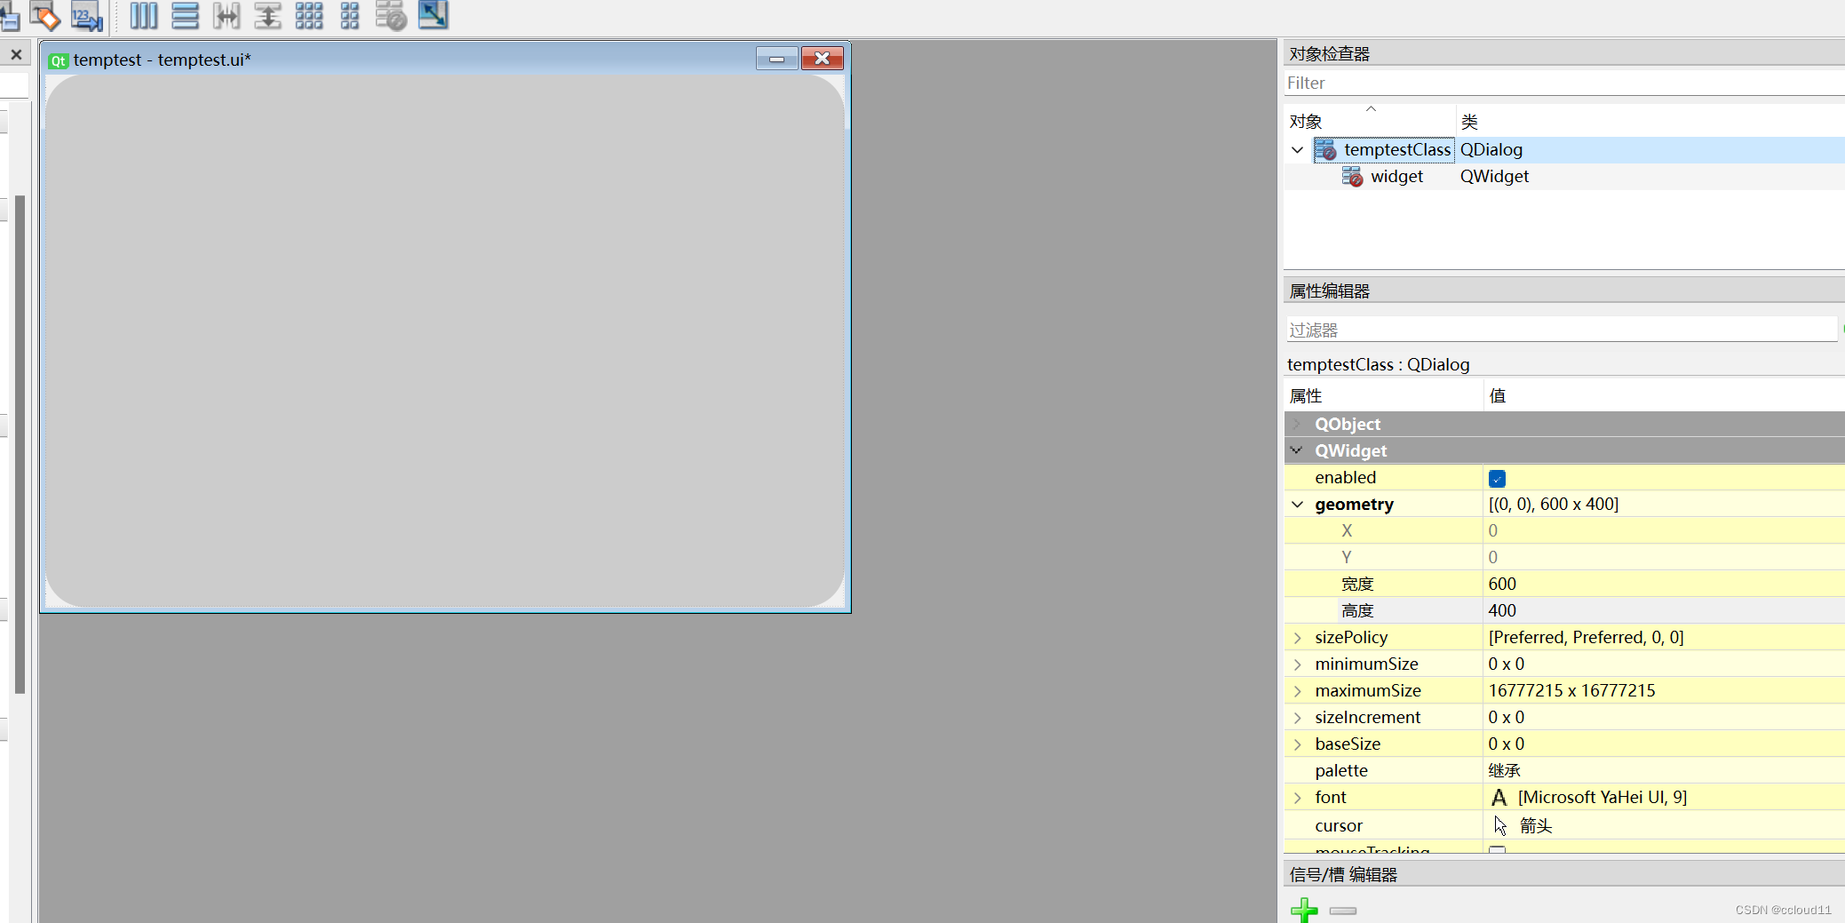The image size is (1845, 923).
Task: Click the 属性 column header
Action: pos(1383,396)
